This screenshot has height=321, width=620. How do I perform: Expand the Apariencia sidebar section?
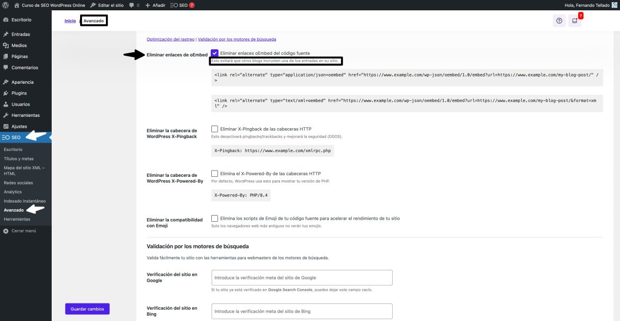(21, 82)
